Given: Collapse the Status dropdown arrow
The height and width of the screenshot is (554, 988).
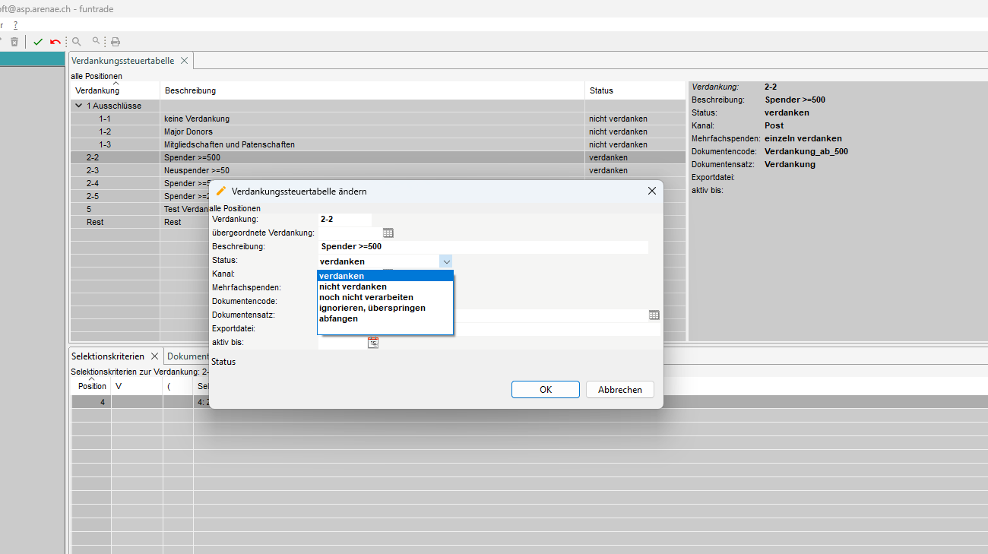Looking at the screenshot, I should pos(445,261).
